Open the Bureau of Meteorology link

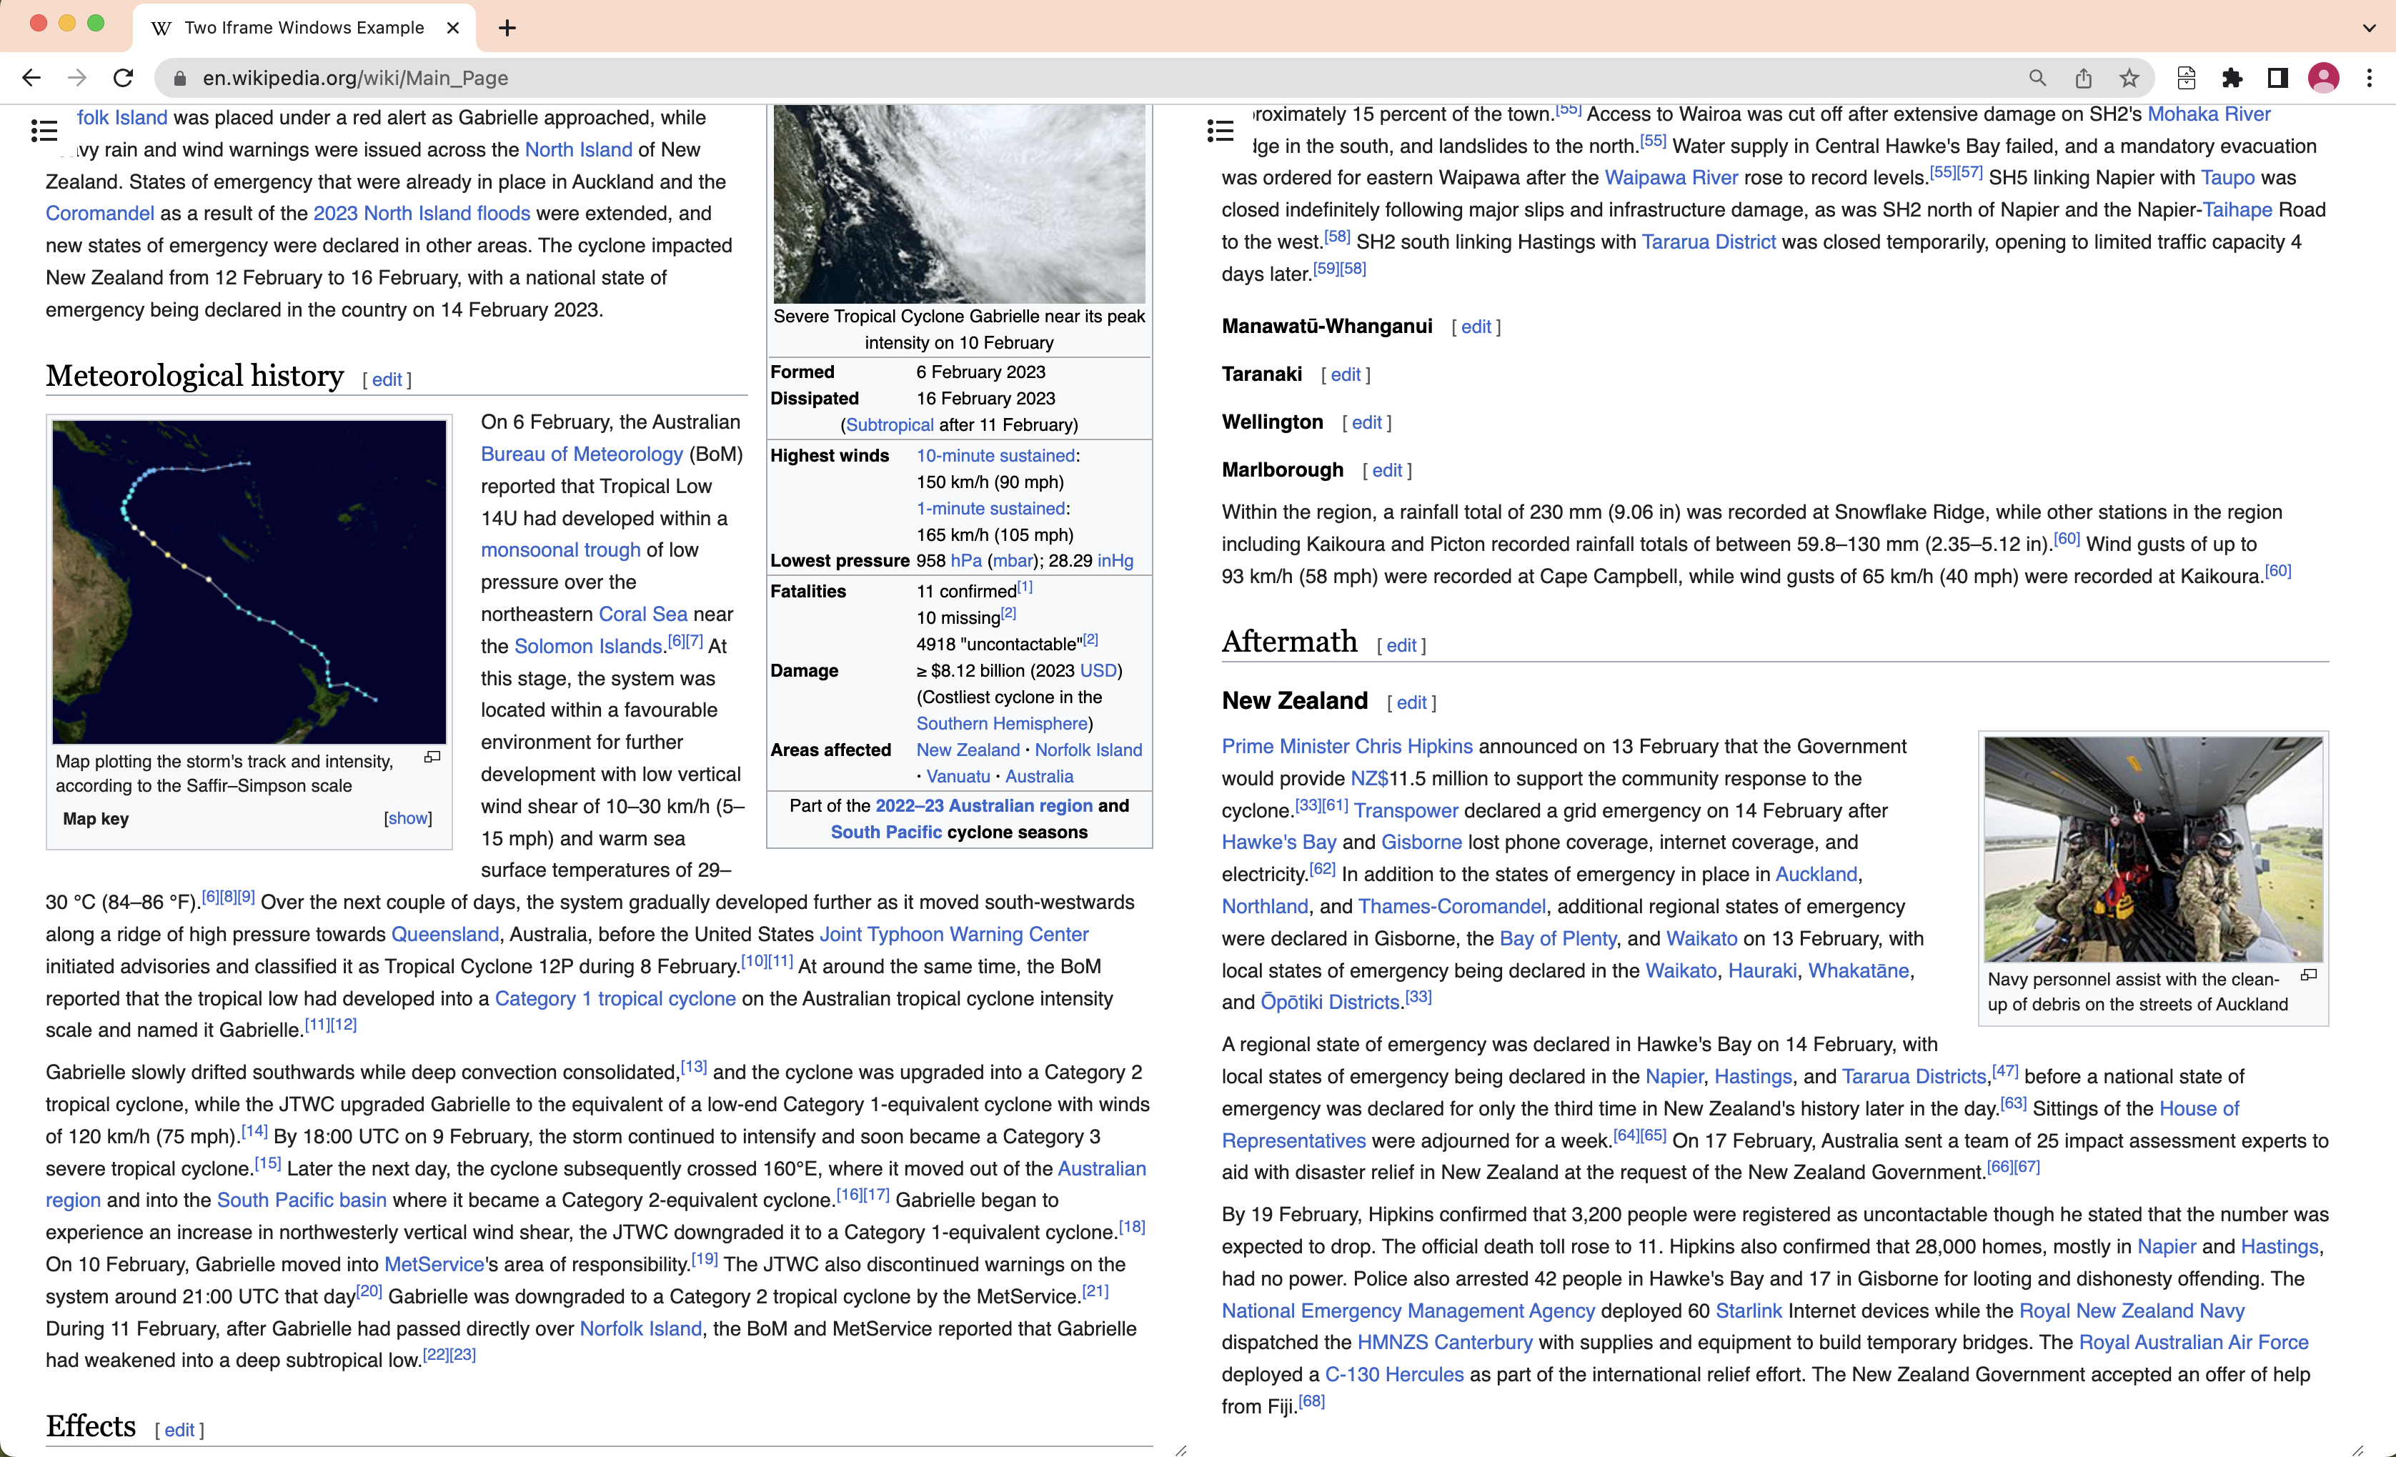click(x=582, y=454)
